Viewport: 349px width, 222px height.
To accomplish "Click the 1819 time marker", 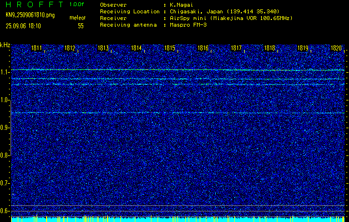I will point(303,48).
